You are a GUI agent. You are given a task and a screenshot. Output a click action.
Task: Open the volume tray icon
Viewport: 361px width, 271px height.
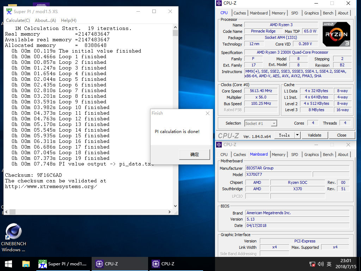(x=321, y=264)
